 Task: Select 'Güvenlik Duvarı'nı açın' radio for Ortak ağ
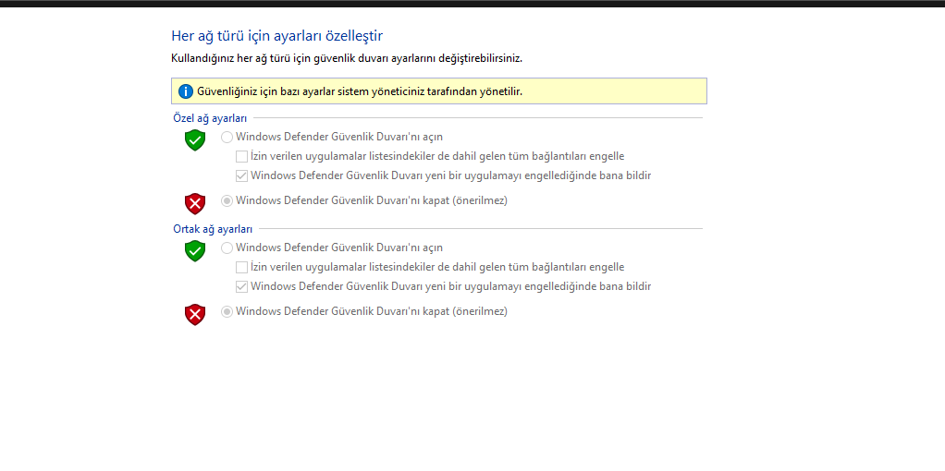[227, 248]
